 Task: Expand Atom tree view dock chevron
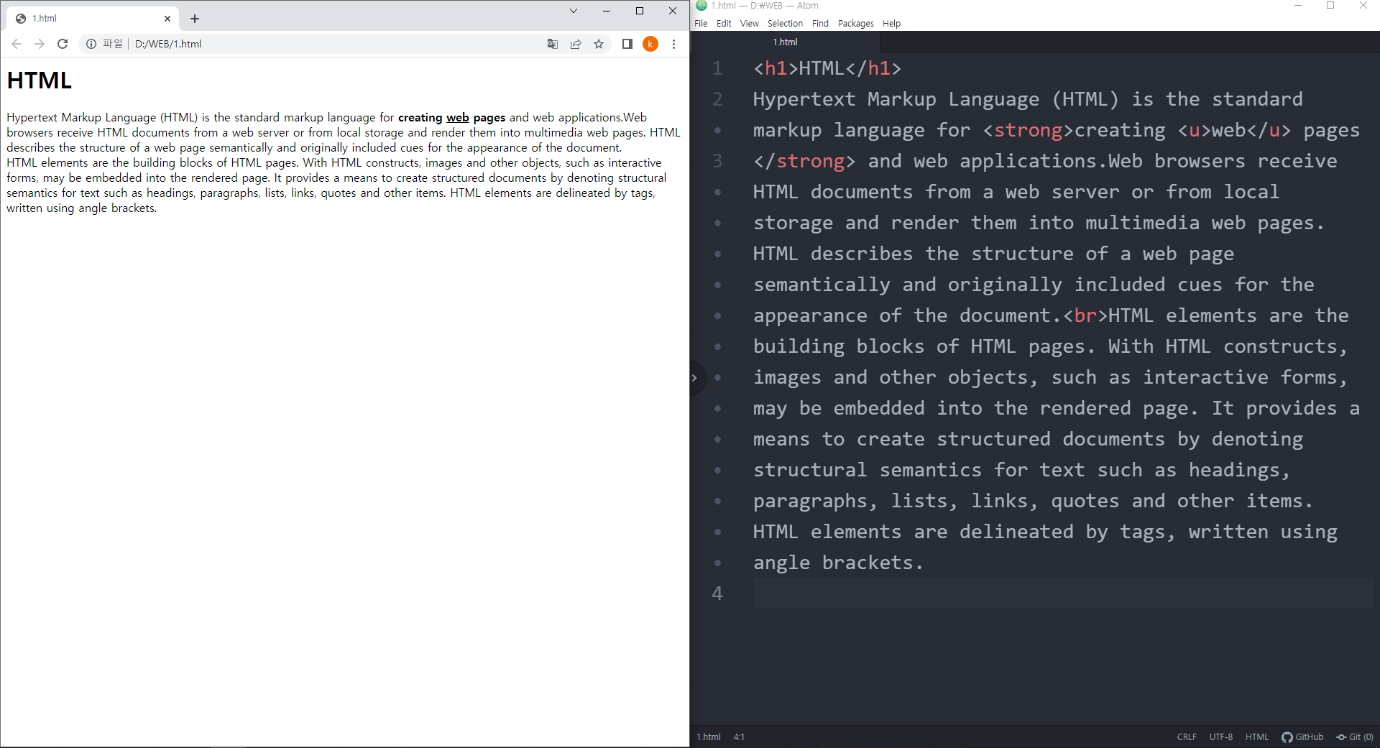coord(694,378)
